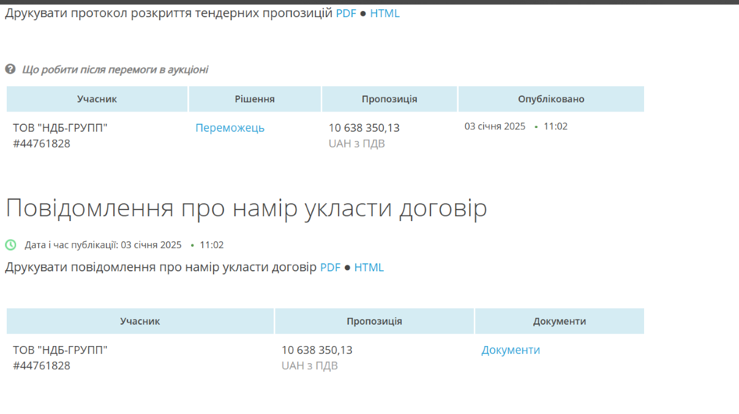The height and width of the screenshot is (414, 739).
Task: Click the 'Рішення' column header
Action: click(x=255, y=99)
